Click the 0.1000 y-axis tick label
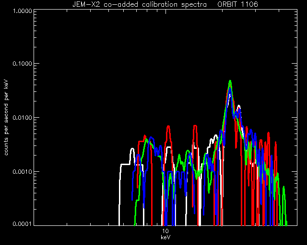The height and width of the screenshot is (245, 307). click(x=22, y=64)
